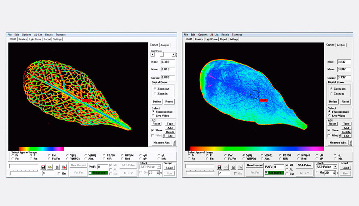
Task: Open File menu in left window
Action: pos(10,35)
